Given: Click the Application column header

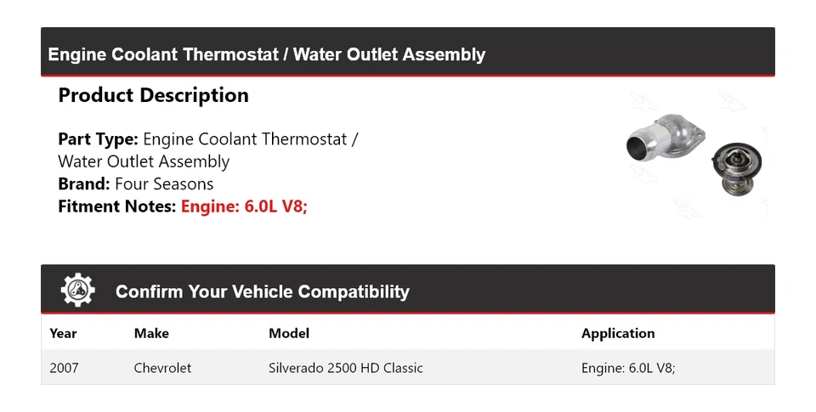Looking at the screenshot, I should coord(618,334).
